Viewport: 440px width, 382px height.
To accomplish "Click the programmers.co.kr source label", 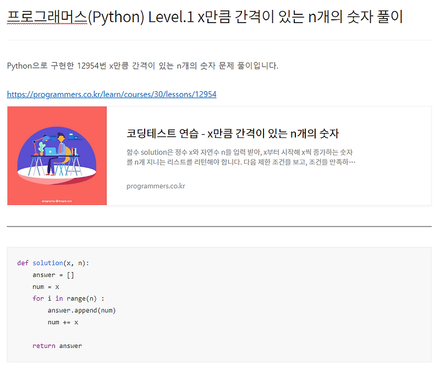I will (x=157, y=186).
